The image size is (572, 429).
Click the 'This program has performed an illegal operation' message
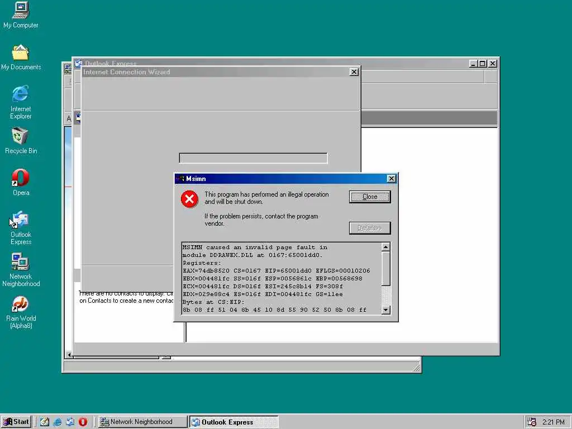click(x=266, y=198)
